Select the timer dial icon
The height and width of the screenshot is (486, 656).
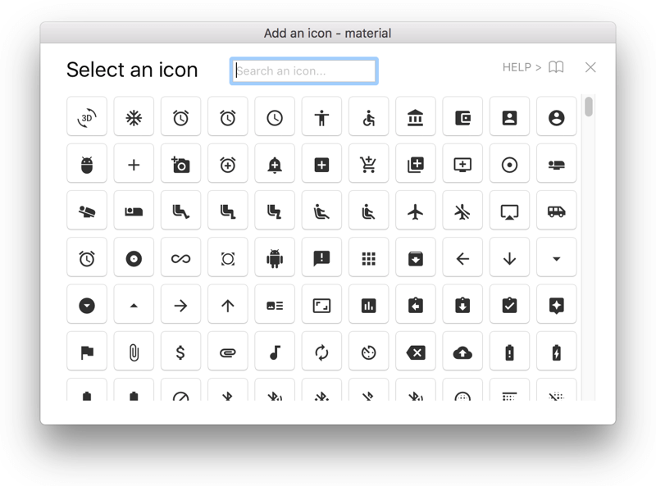point(368,352)
